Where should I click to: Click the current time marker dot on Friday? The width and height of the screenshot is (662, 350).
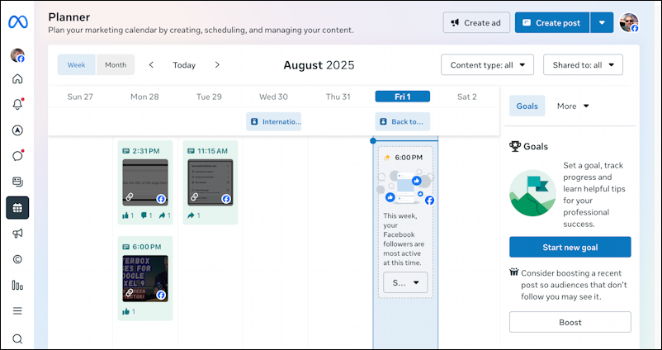(373, 140)
